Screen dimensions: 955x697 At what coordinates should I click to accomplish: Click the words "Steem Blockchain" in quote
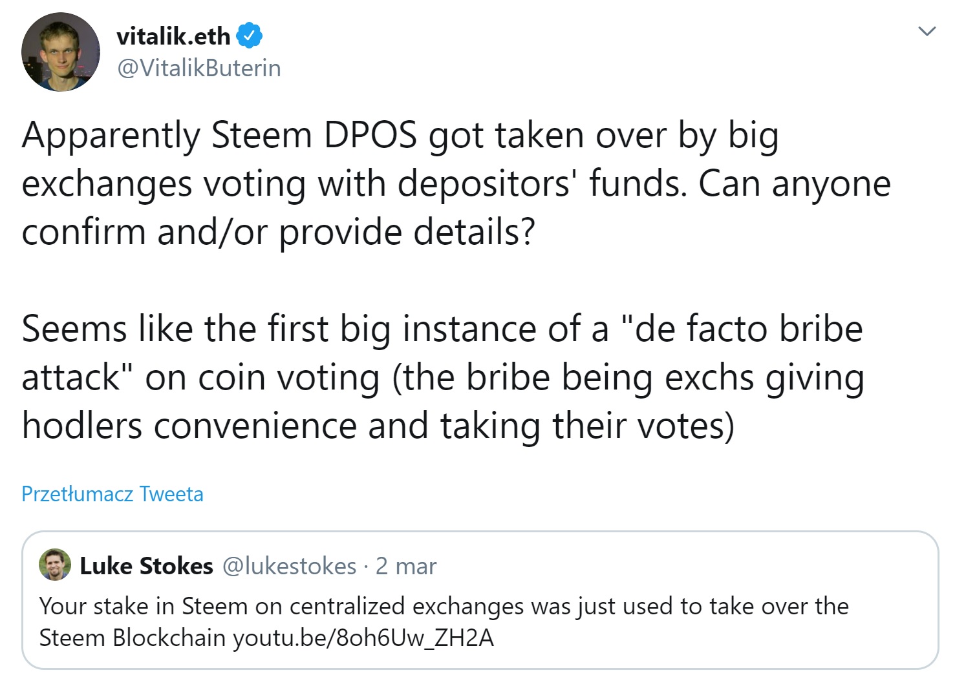tap(133, 638)
